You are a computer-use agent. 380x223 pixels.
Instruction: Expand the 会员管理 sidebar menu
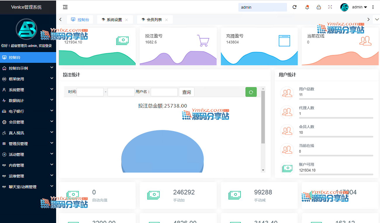point(28,122)
